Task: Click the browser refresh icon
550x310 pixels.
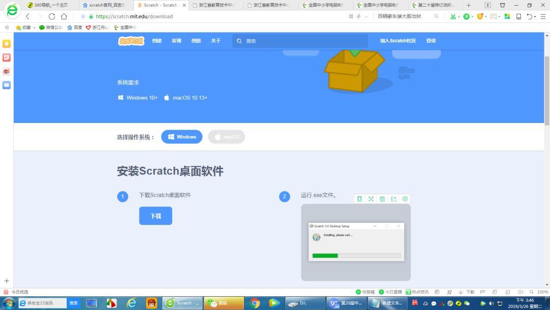Action: 51,16
